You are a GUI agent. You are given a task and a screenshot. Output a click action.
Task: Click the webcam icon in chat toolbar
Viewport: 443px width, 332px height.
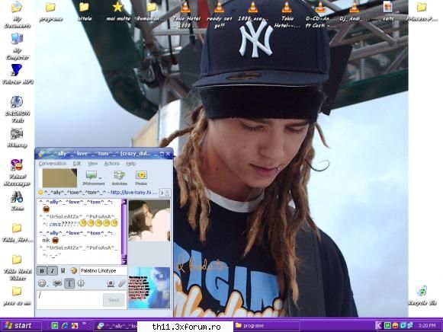tap(111, 283)
